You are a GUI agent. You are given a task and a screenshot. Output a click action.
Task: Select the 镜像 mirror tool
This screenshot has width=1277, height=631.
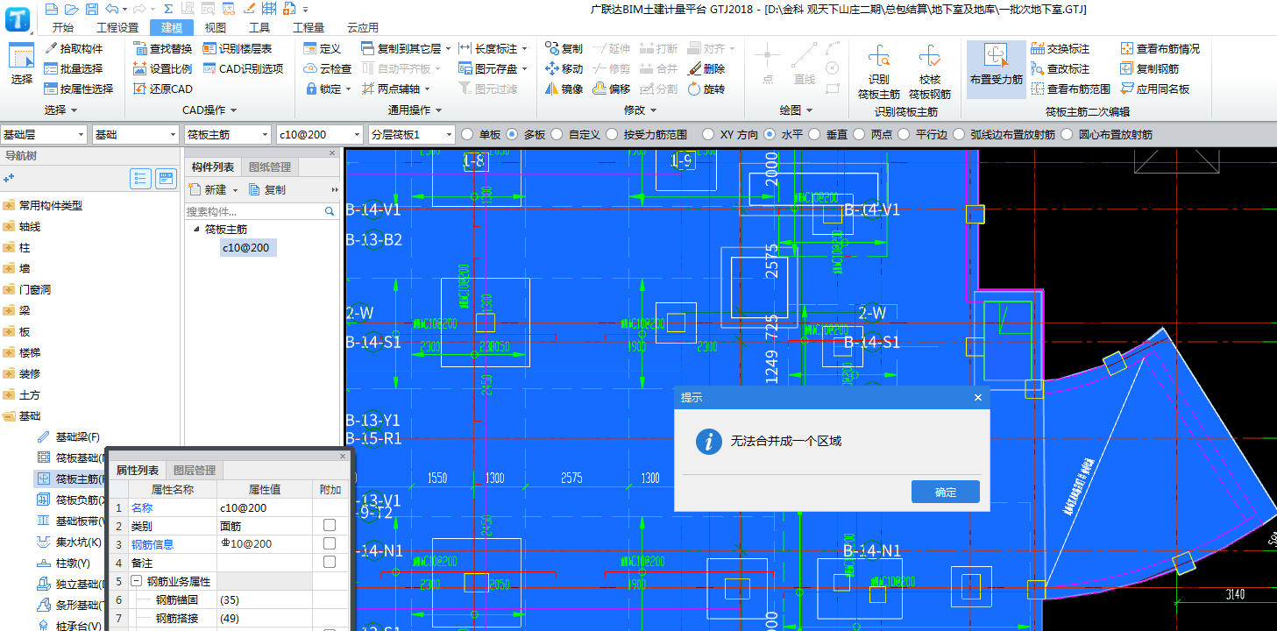click(x=564, y=89)
